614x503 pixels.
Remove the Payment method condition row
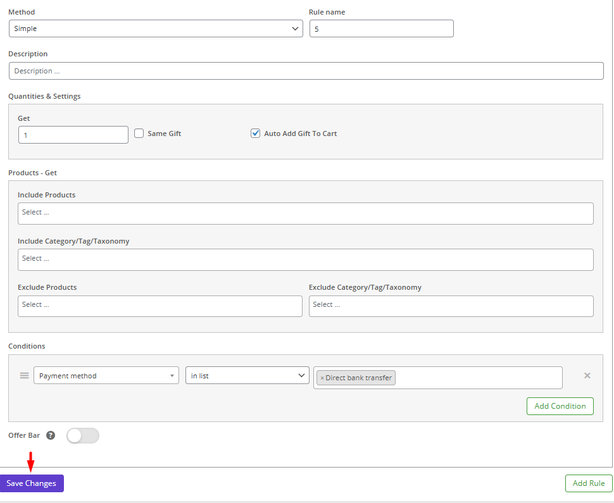click(x=587, y=376)
